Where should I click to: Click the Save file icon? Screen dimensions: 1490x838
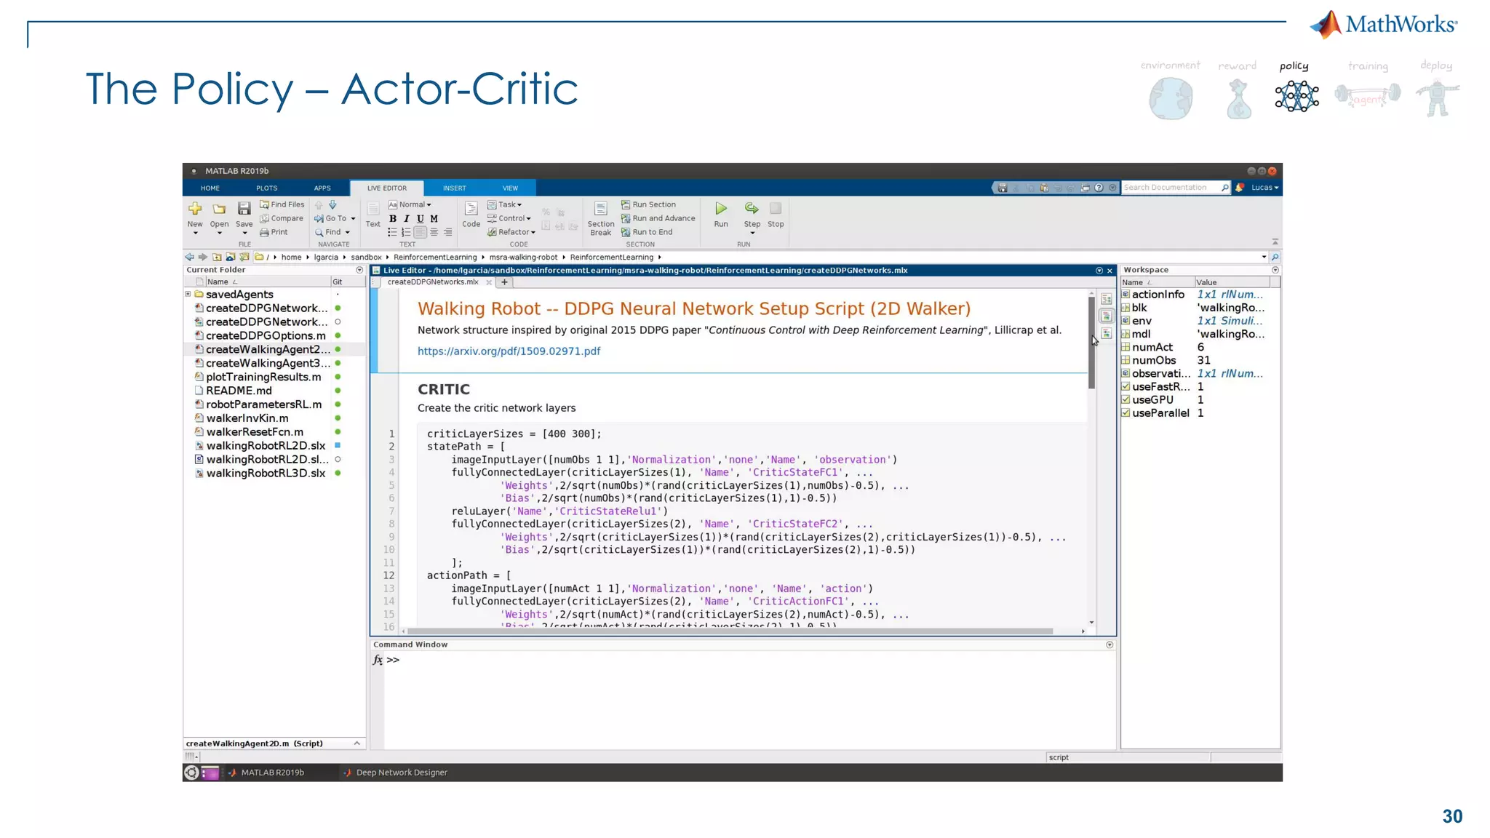(244, 209)
